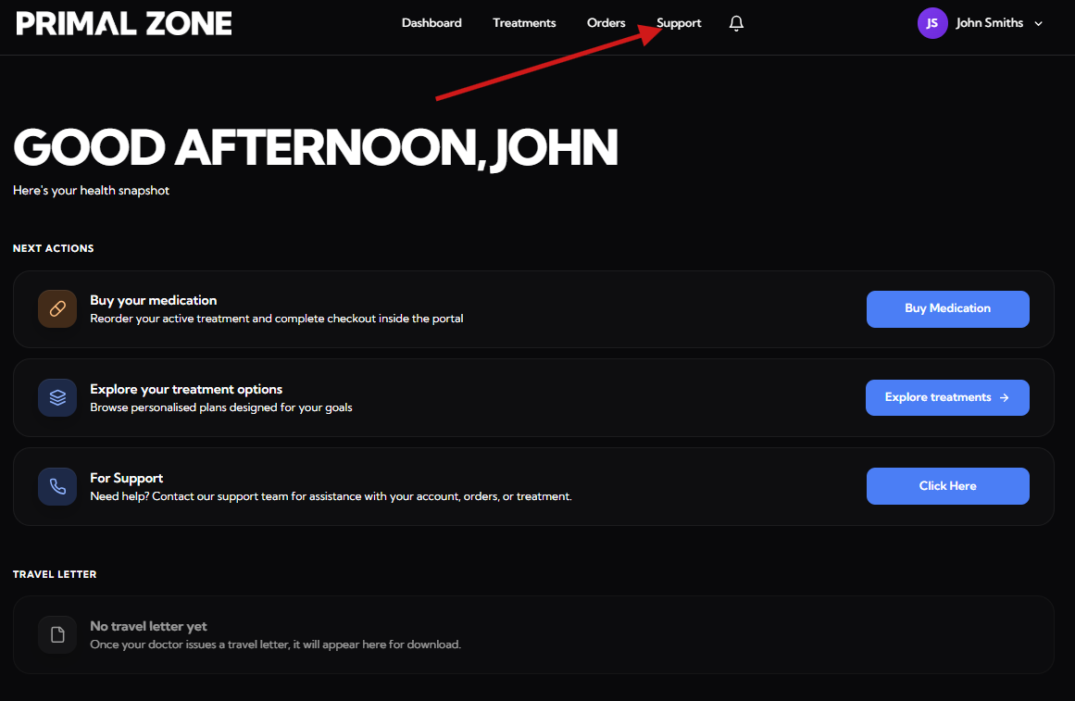Click the document icon in the Travel Letter card
Viewport: 1075px width, 701px height.
[57, 634]
